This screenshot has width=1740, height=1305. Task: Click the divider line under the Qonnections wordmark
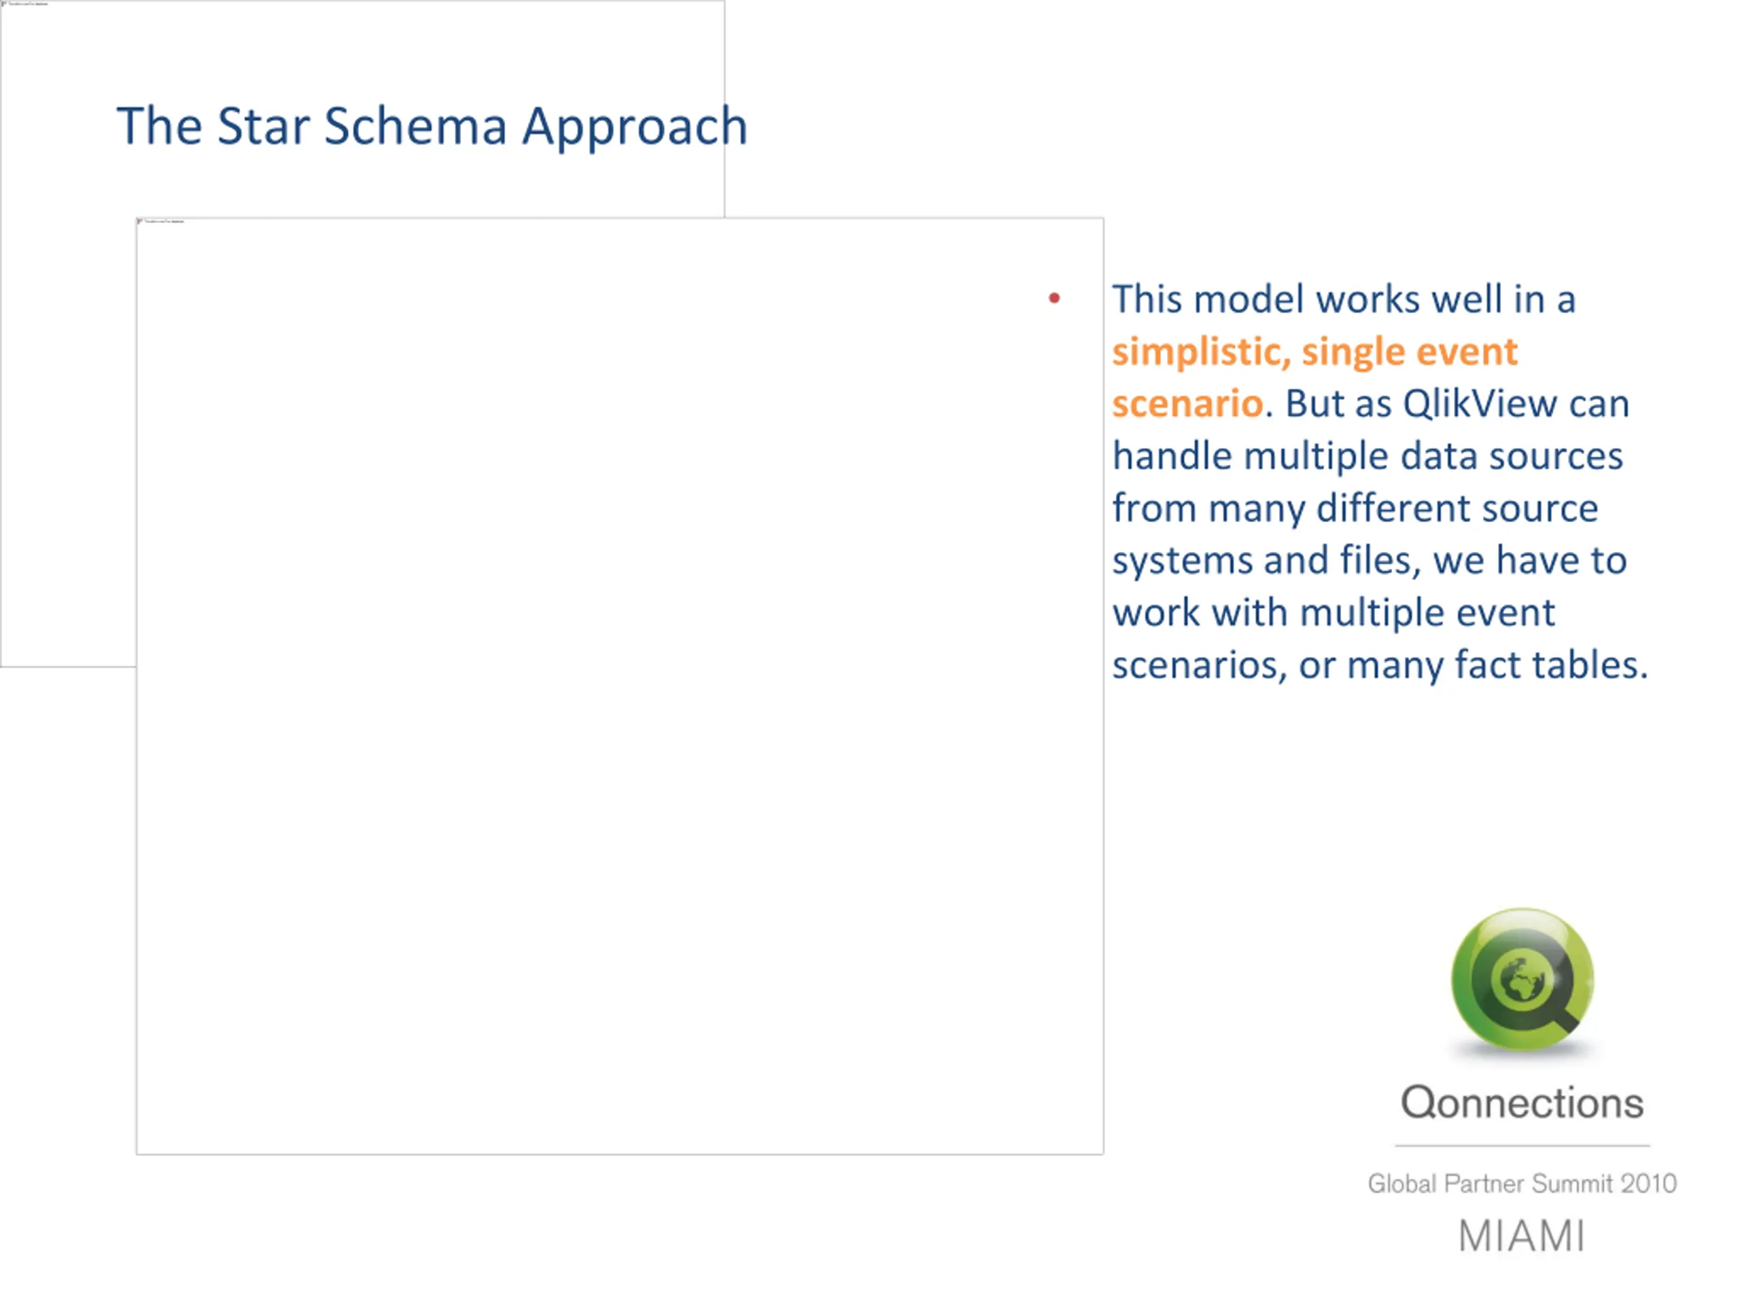[x=1522, y=1145]
